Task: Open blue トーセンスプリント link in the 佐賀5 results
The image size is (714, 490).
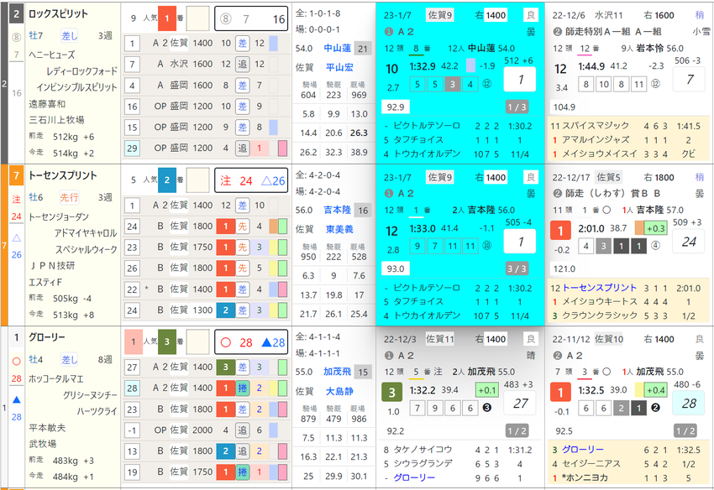Action: tap(599, 288)
